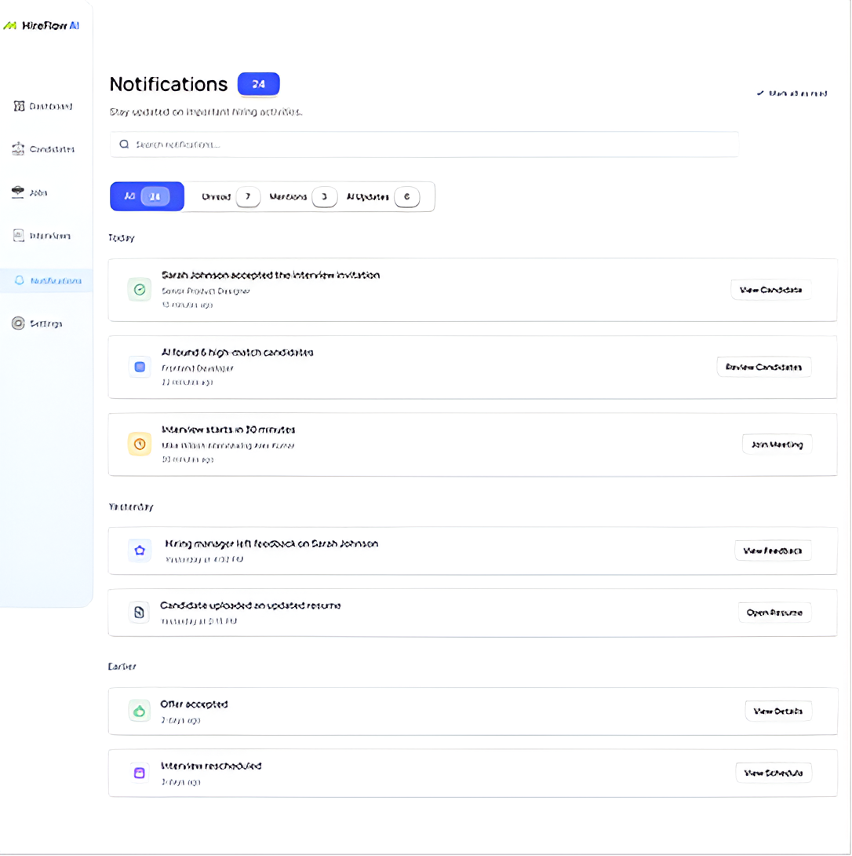The image size is (852, 856).
Task: Click the Unread count badge 7
Action: click(248, 196)
